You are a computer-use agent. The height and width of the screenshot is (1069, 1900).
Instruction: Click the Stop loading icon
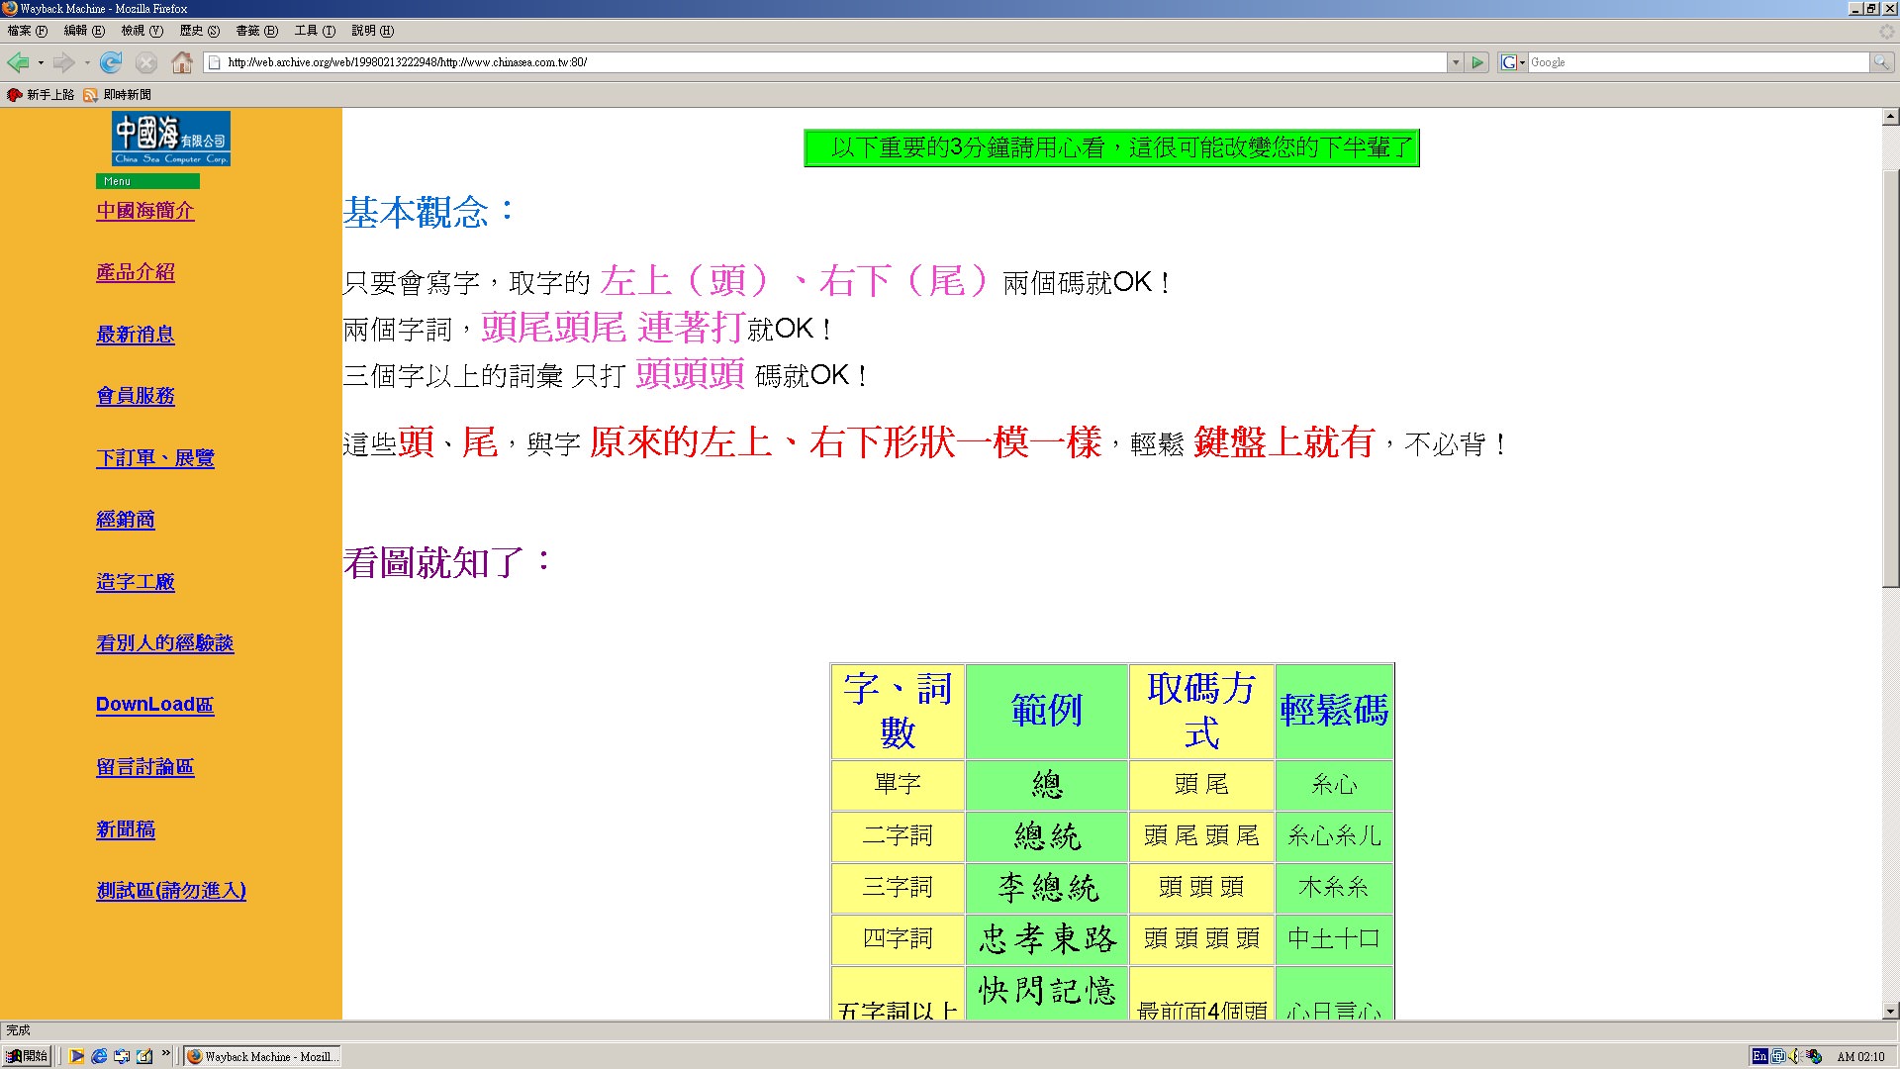(x=146, y=62)
